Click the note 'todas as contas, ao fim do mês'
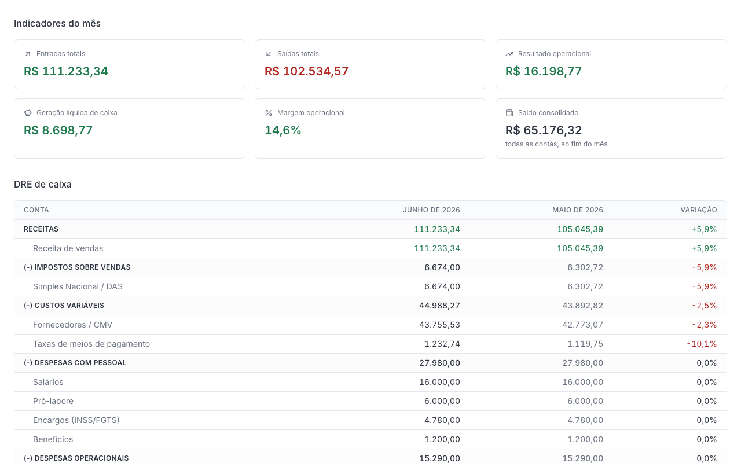 556,144
